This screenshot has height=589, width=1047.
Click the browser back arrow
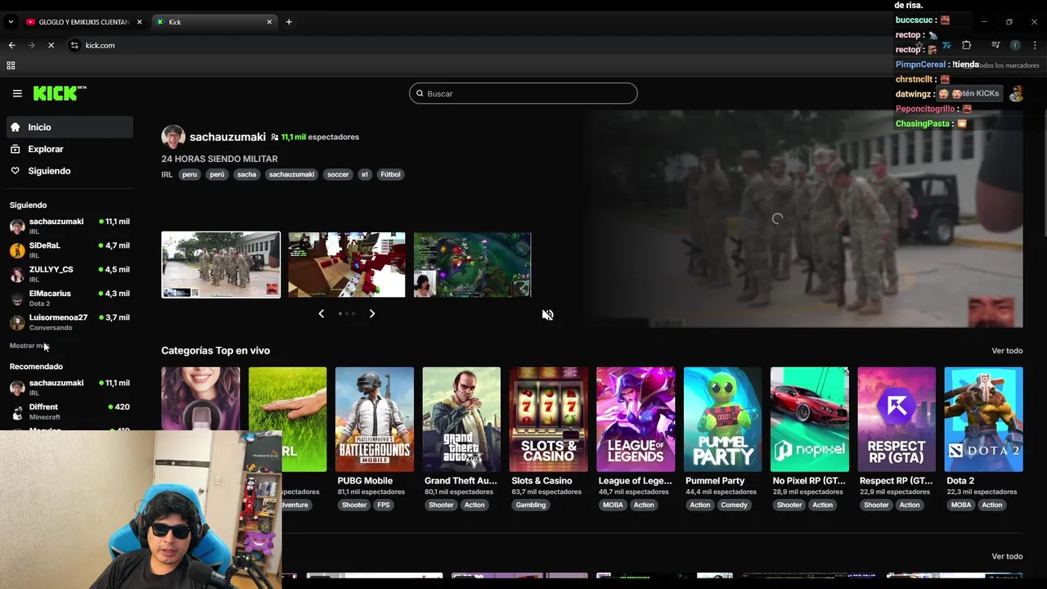coord(11,45)
